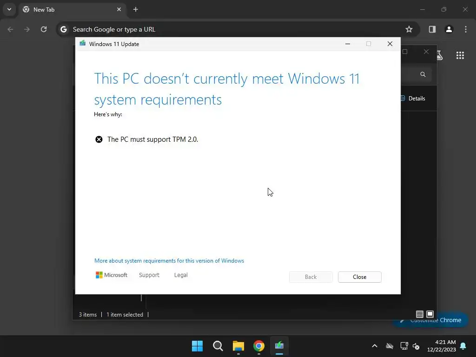Open the Chrome profile menu
The height and width of the screenshot is (357, 476).
click(449, 29)
